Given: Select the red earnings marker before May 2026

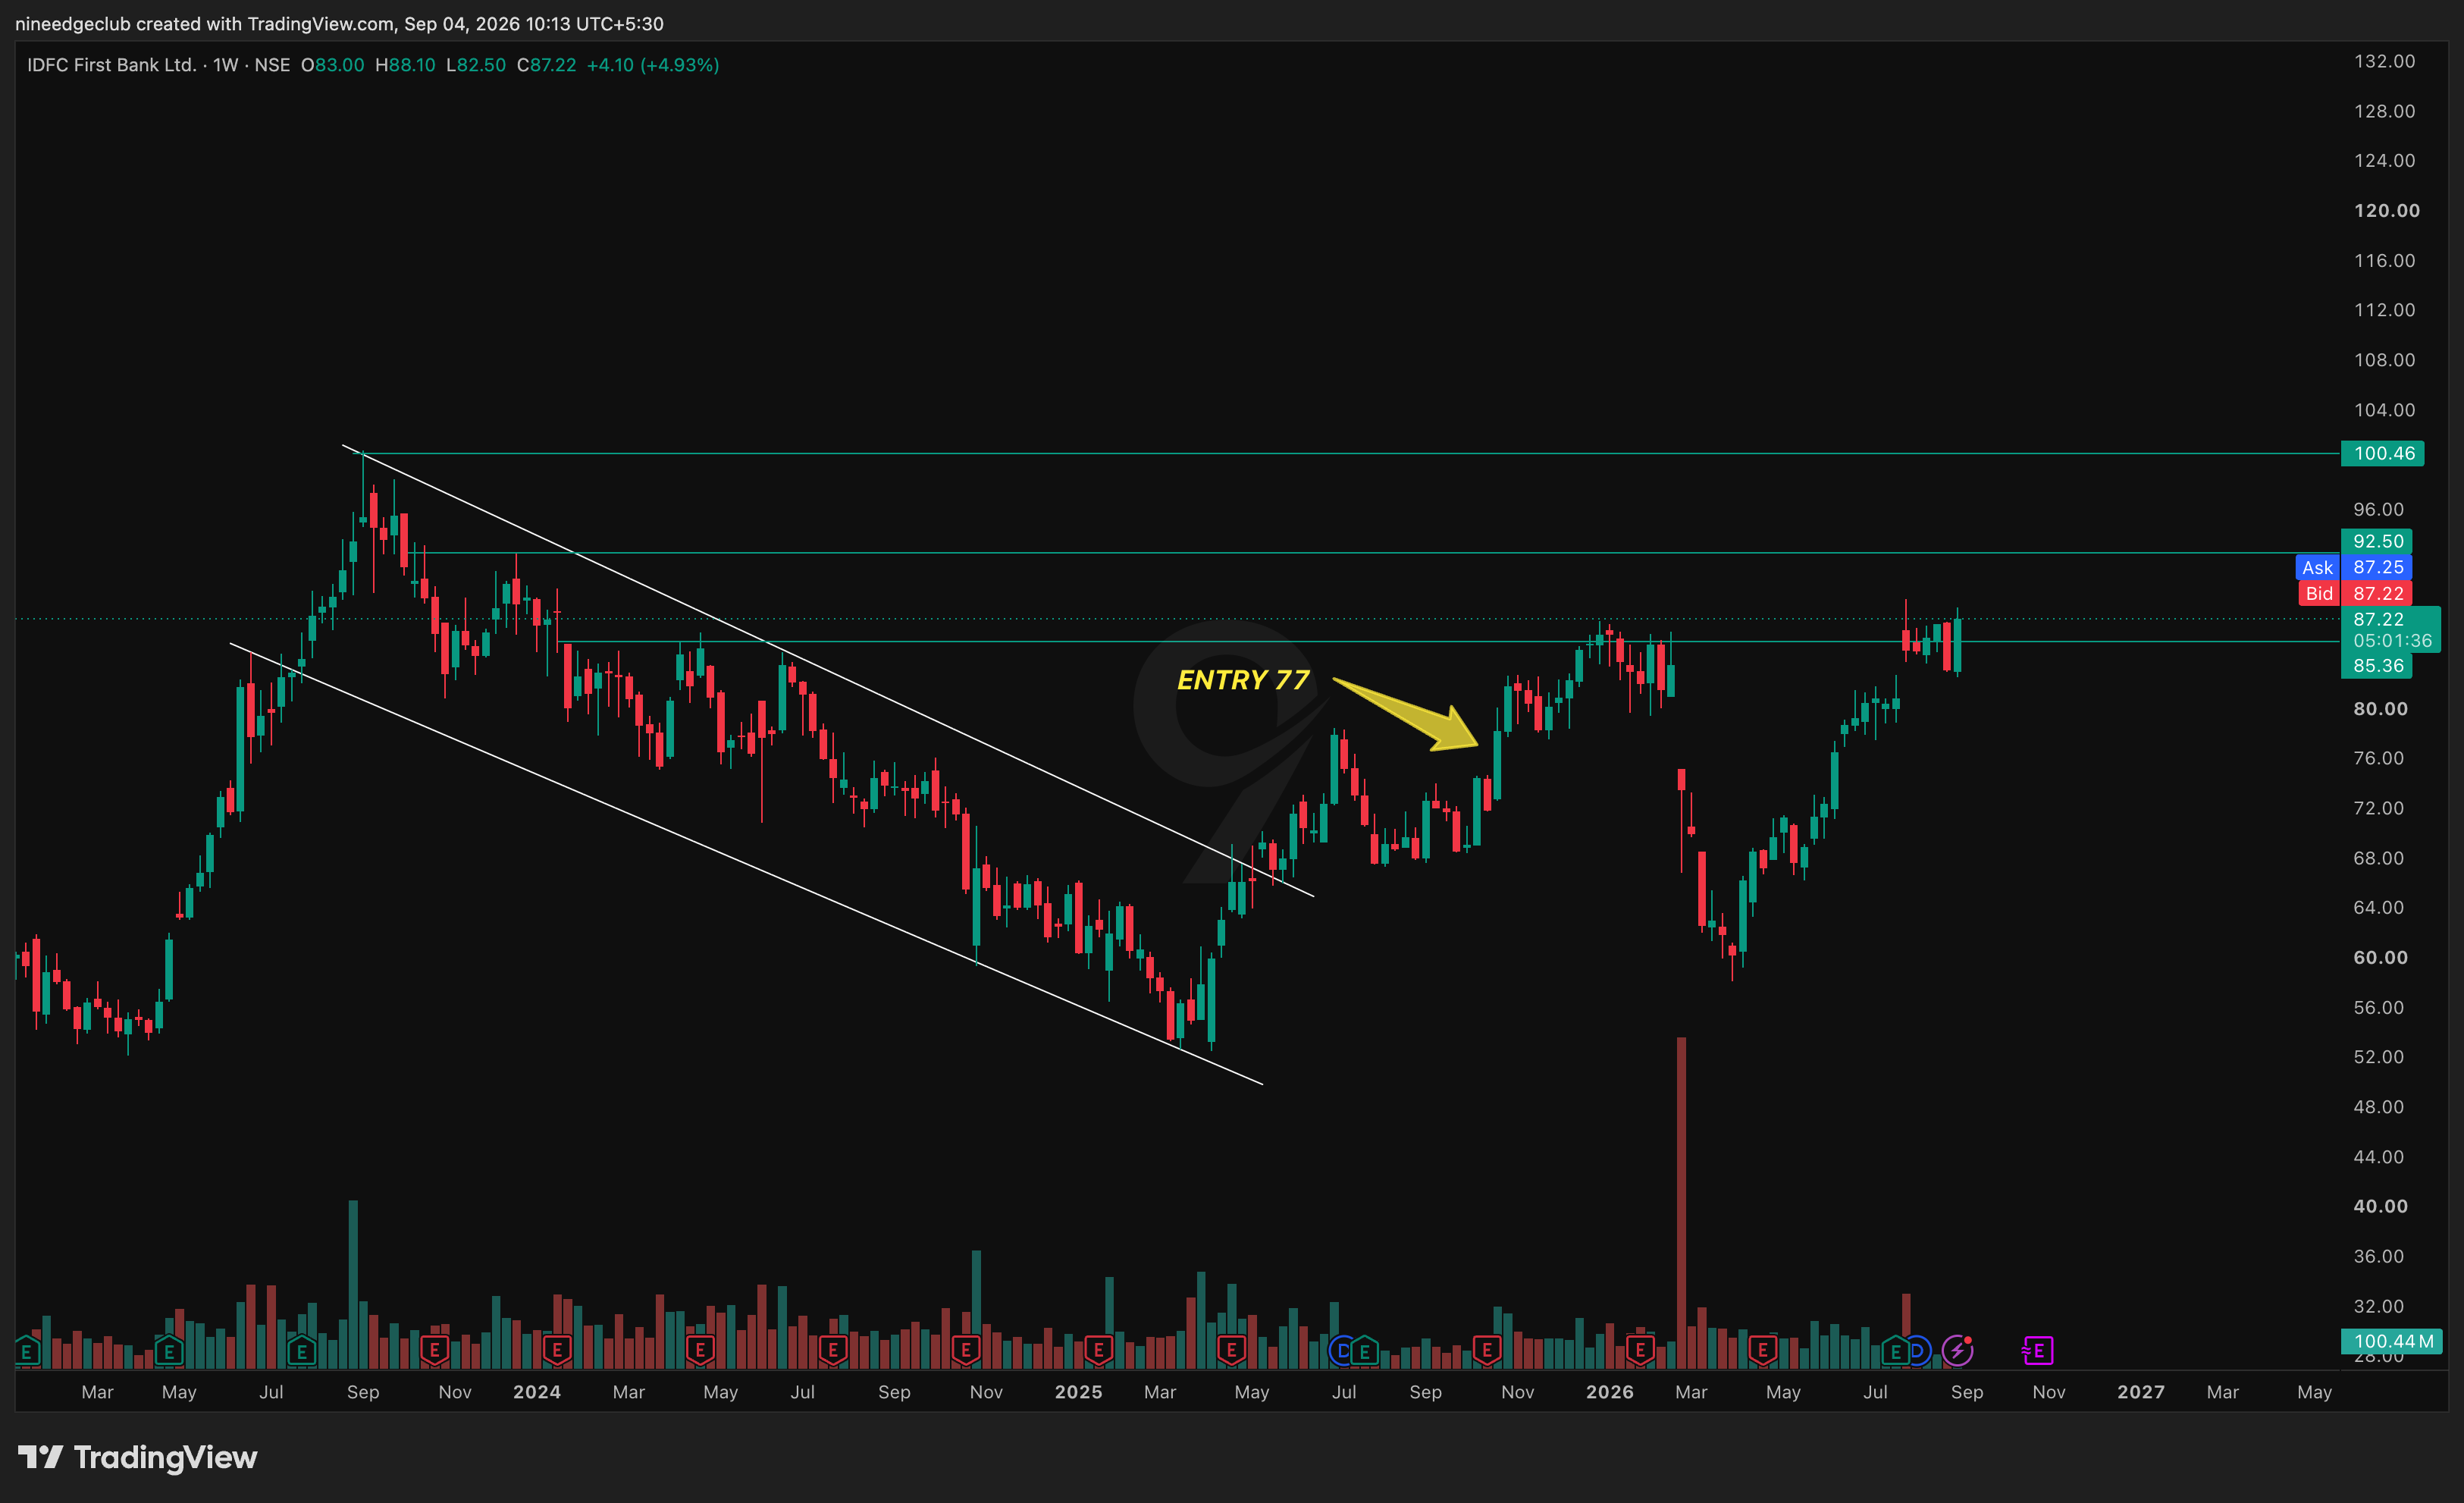Looking at the screenshot, I should 1762,1351.
